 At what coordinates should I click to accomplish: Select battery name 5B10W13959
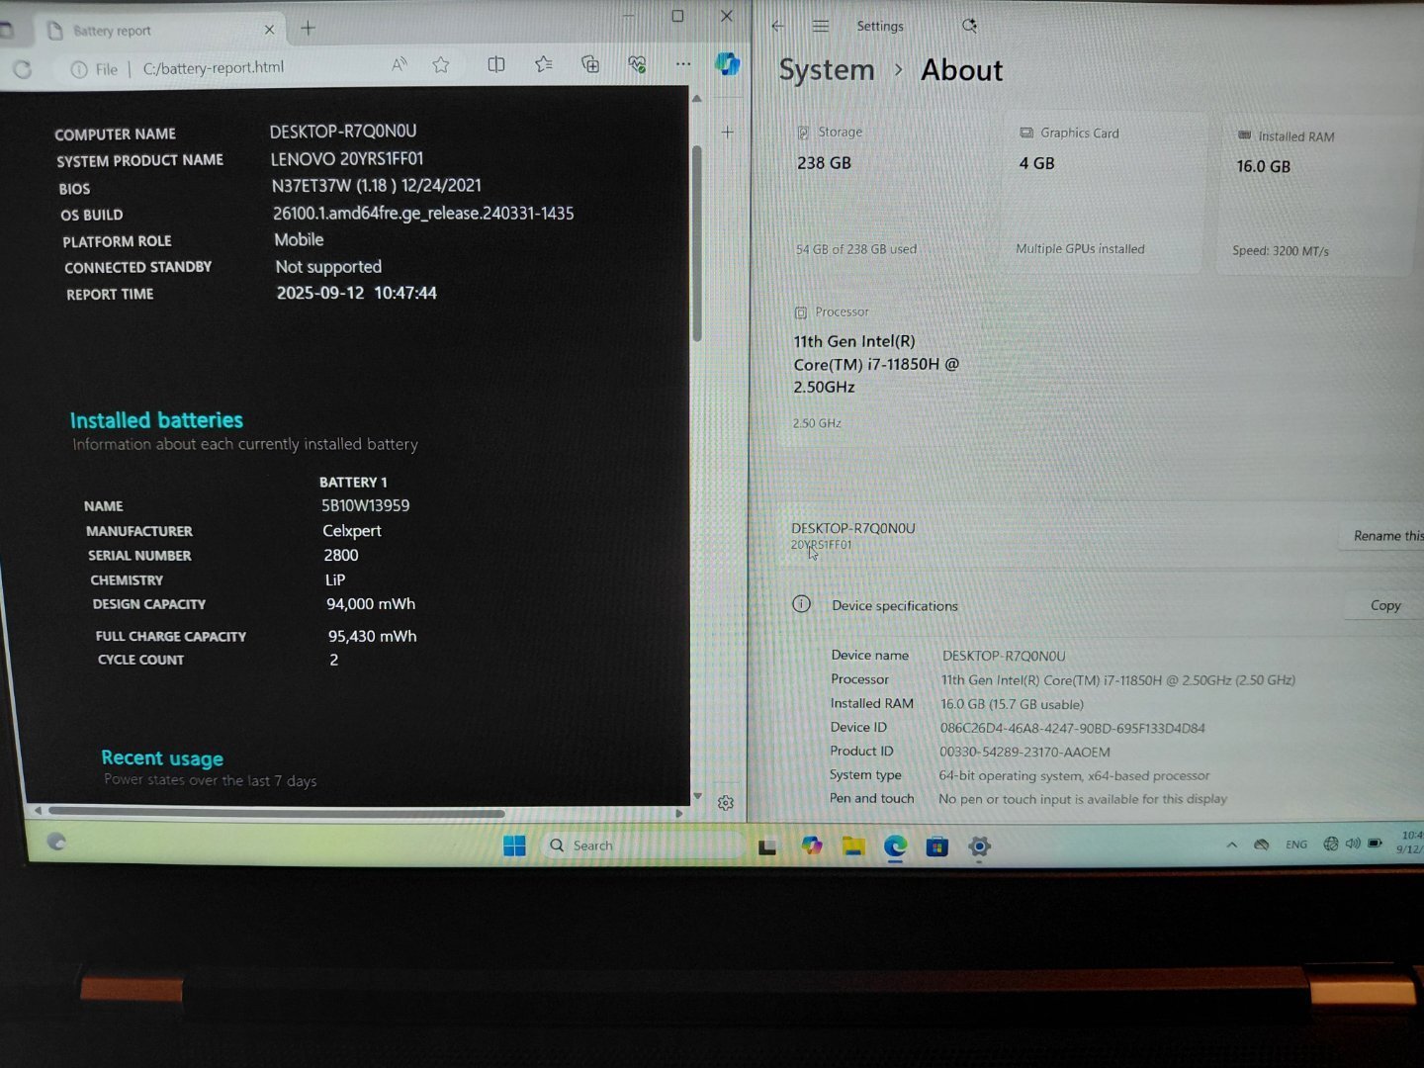365,505
